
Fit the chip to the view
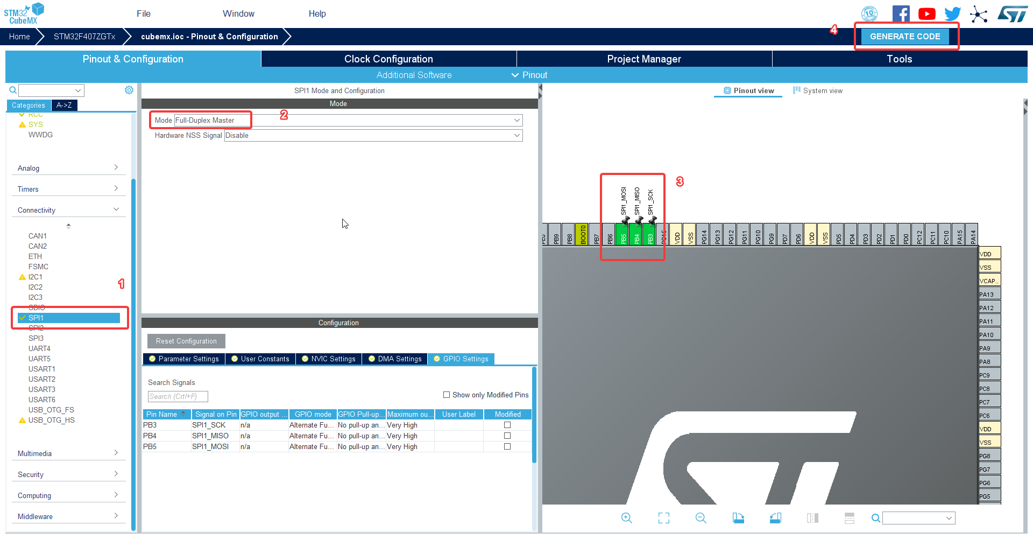(664, 518)
